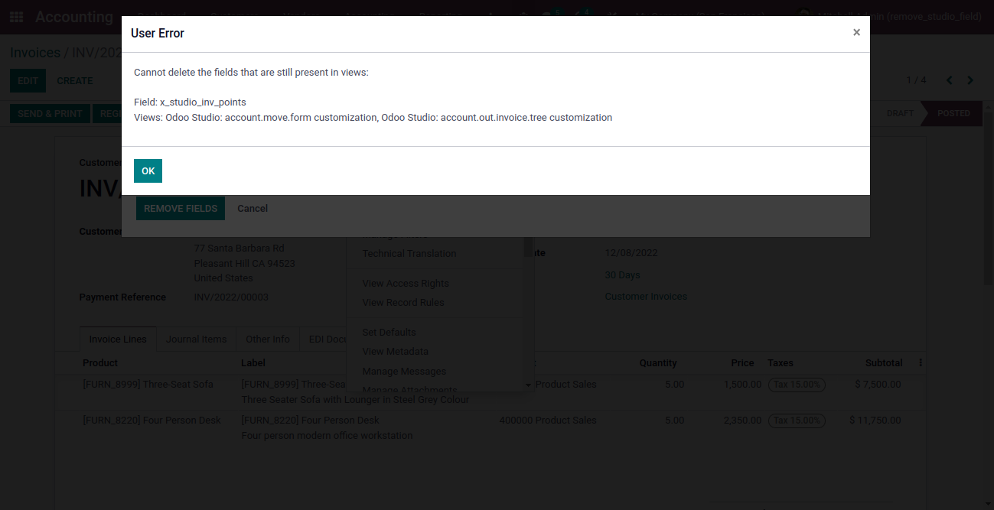
Task: Click OK in the User Error dialog
Action: pyautogui.click(x=148, y=171)
